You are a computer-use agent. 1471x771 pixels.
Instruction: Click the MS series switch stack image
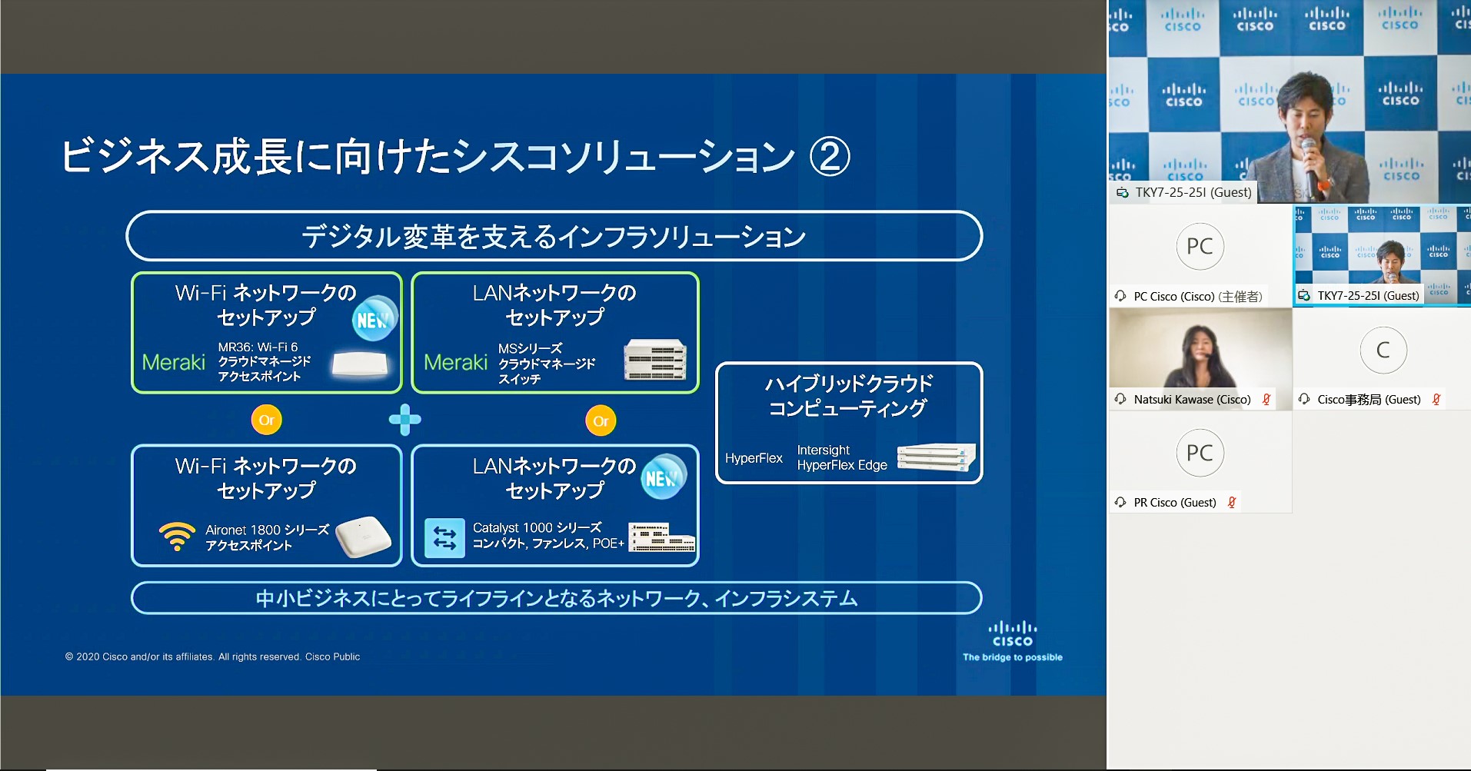pos(654,359)
